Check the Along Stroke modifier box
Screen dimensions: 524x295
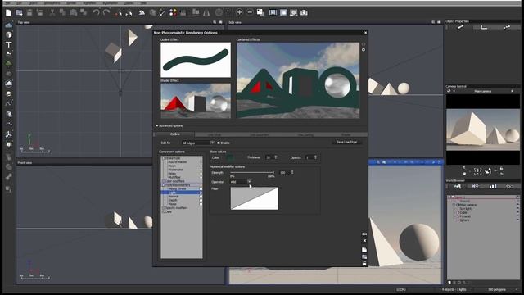click(x=201, y=189)
